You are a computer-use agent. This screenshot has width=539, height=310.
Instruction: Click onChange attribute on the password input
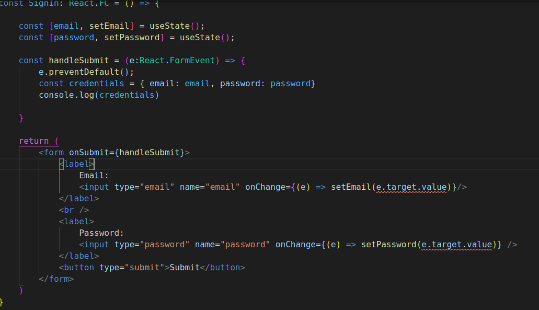click(x=295, y=245)
